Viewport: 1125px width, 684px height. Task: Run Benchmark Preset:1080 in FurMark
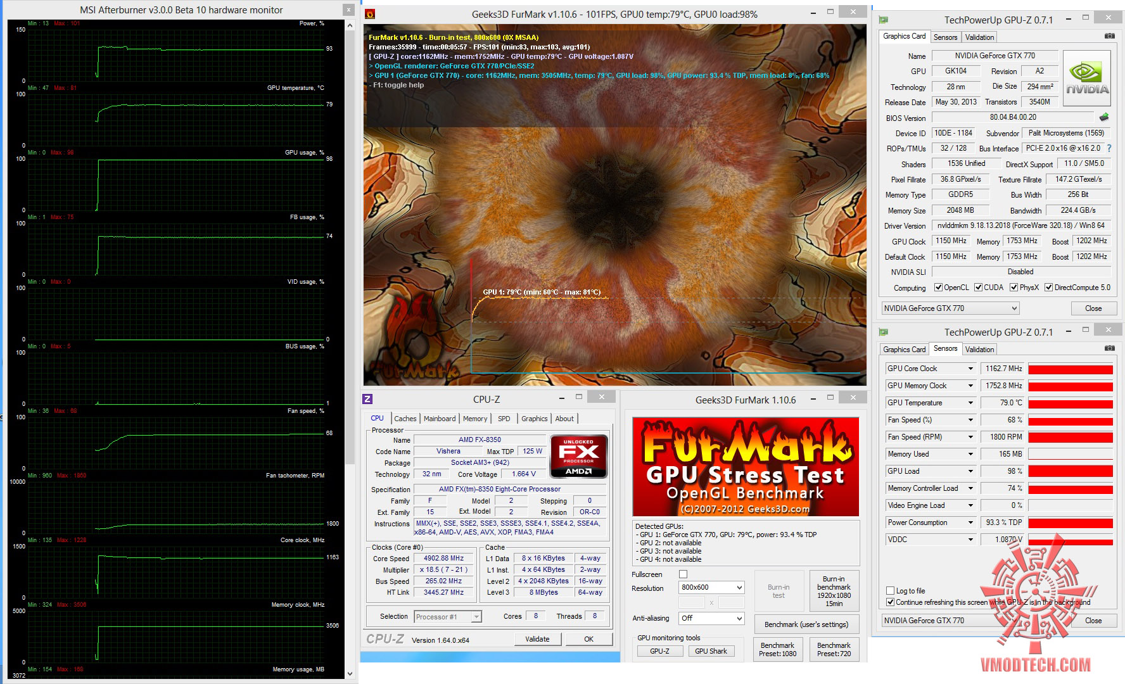pyautogui.click(x=778, y=649)
